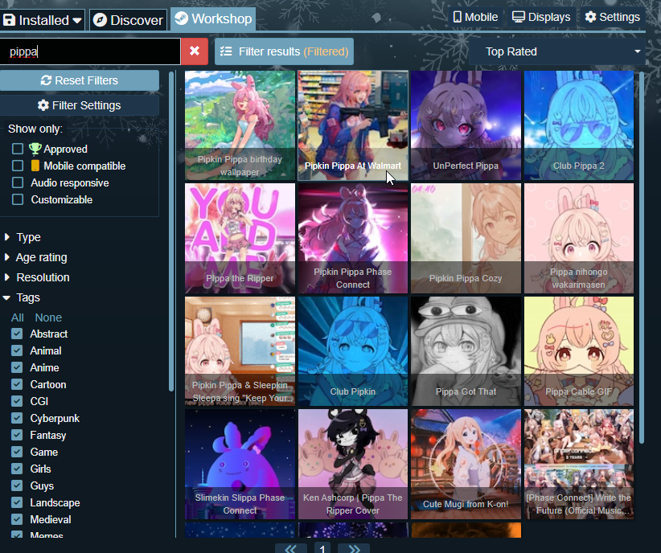Go to previous results page
This screenshot has height=553, width=661.
[291, 548]
